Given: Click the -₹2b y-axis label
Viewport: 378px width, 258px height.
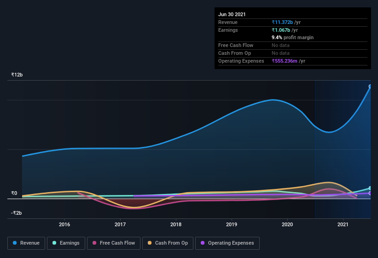Looking at the screenshot, I should [x=17, y=213].
